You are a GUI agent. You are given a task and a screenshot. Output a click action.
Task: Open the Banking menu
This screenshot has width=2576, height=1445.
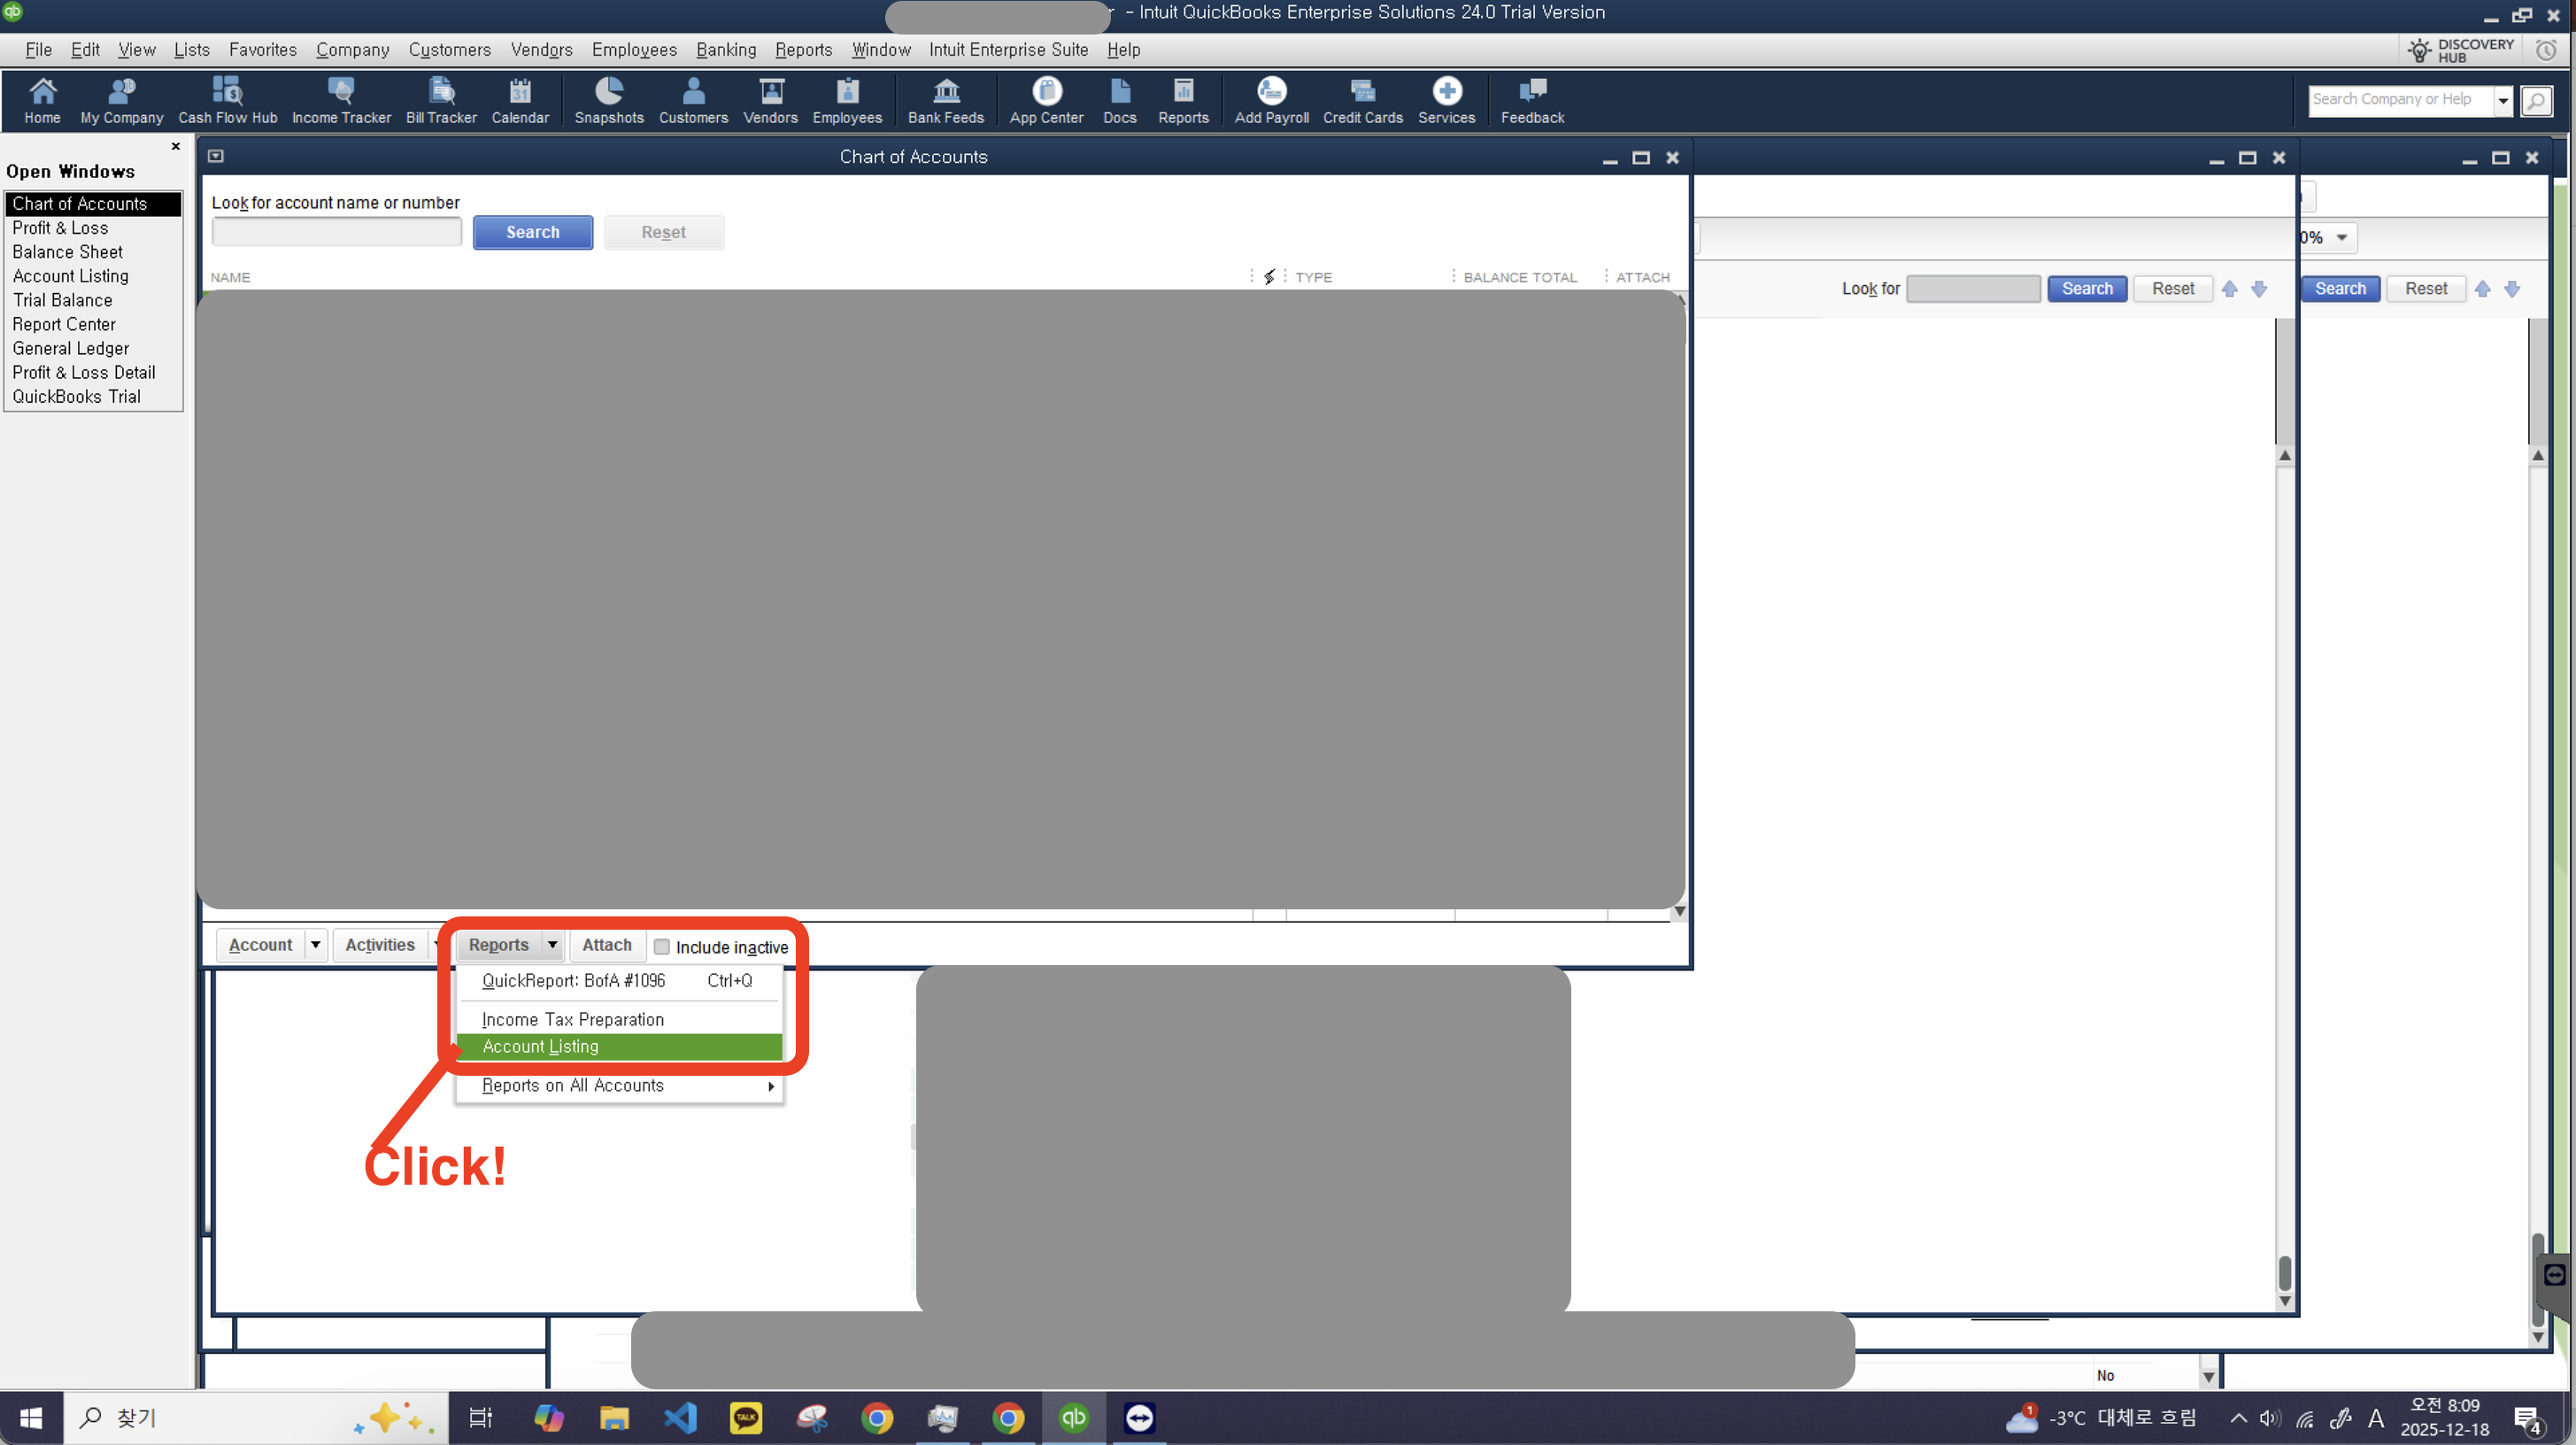tap(726, 49)
